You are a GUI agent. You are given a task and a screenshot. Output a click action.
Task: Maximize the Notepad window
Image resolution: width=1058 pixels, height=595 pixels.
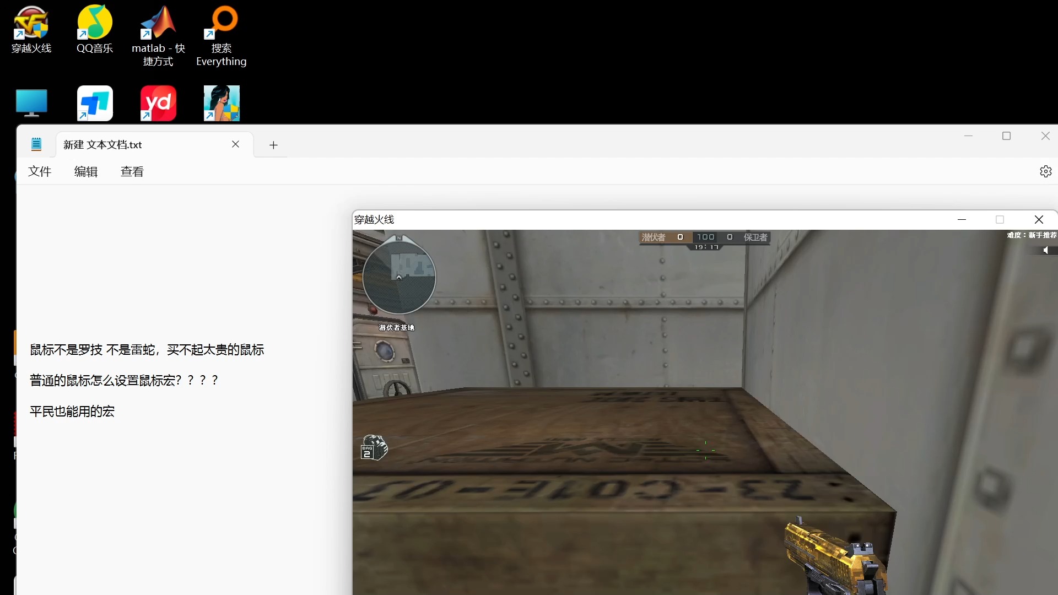coord(1006,136)
